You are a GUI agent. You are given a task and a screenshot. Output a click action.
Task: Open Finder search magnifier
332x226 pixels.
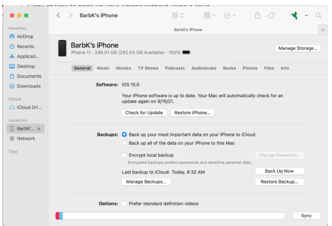coord(318,15)
